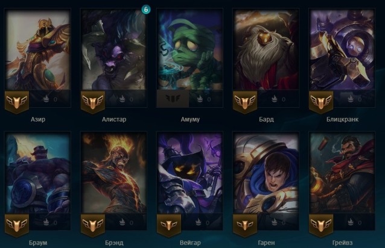This screenshot has height=248, width=385.
Task: Click the gold mastery emblem under Блицкранк
Action: (x=321, y=102)
